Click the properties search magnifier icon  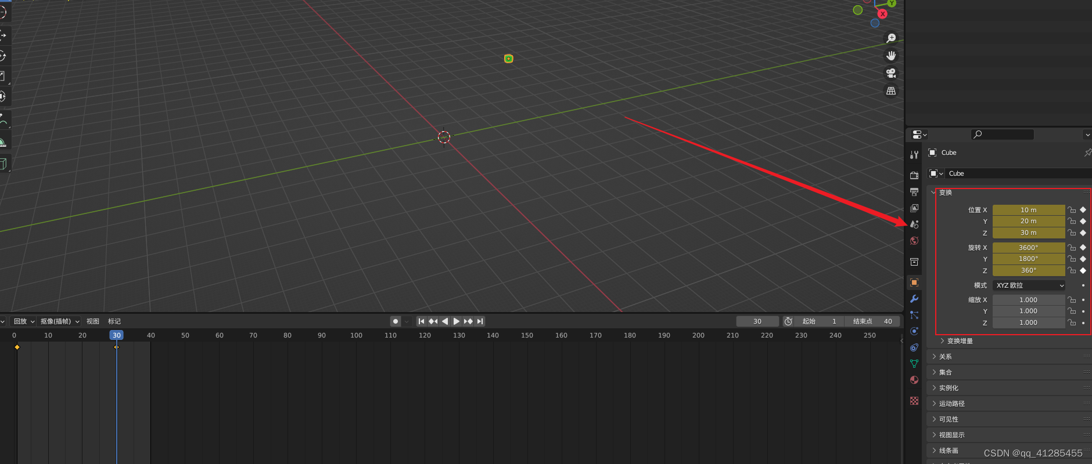pyautogui.click(x=978, y=135)
